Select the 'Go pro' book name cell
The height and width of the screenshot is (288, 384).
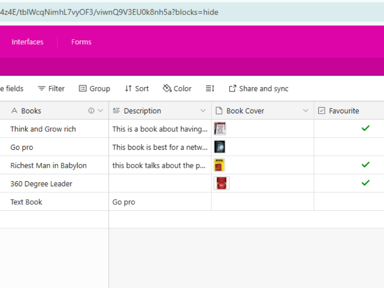coord(55,147)
